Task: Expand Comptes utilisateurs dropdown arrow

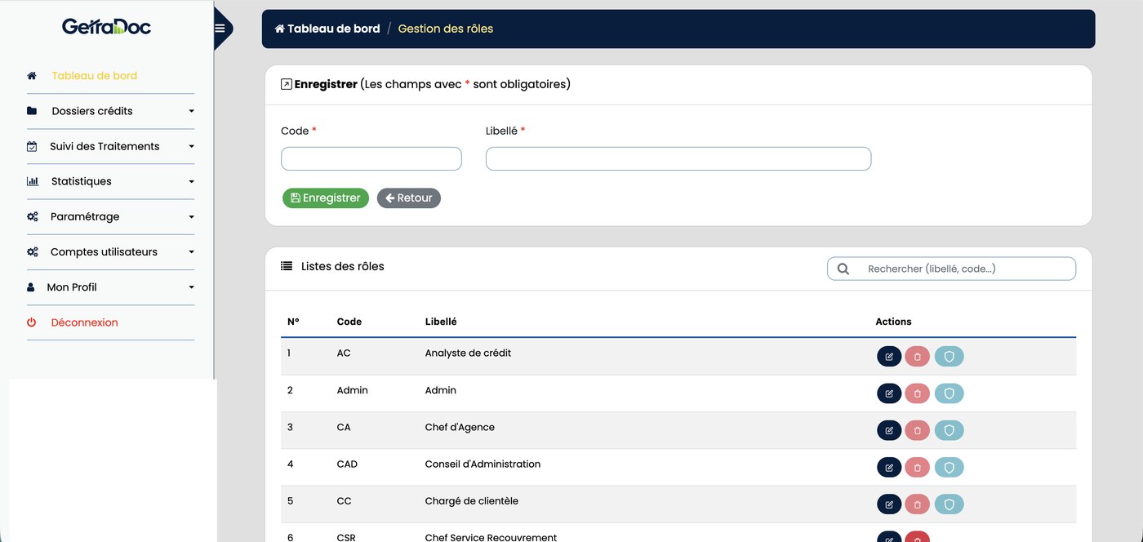Action: [191, 252]
